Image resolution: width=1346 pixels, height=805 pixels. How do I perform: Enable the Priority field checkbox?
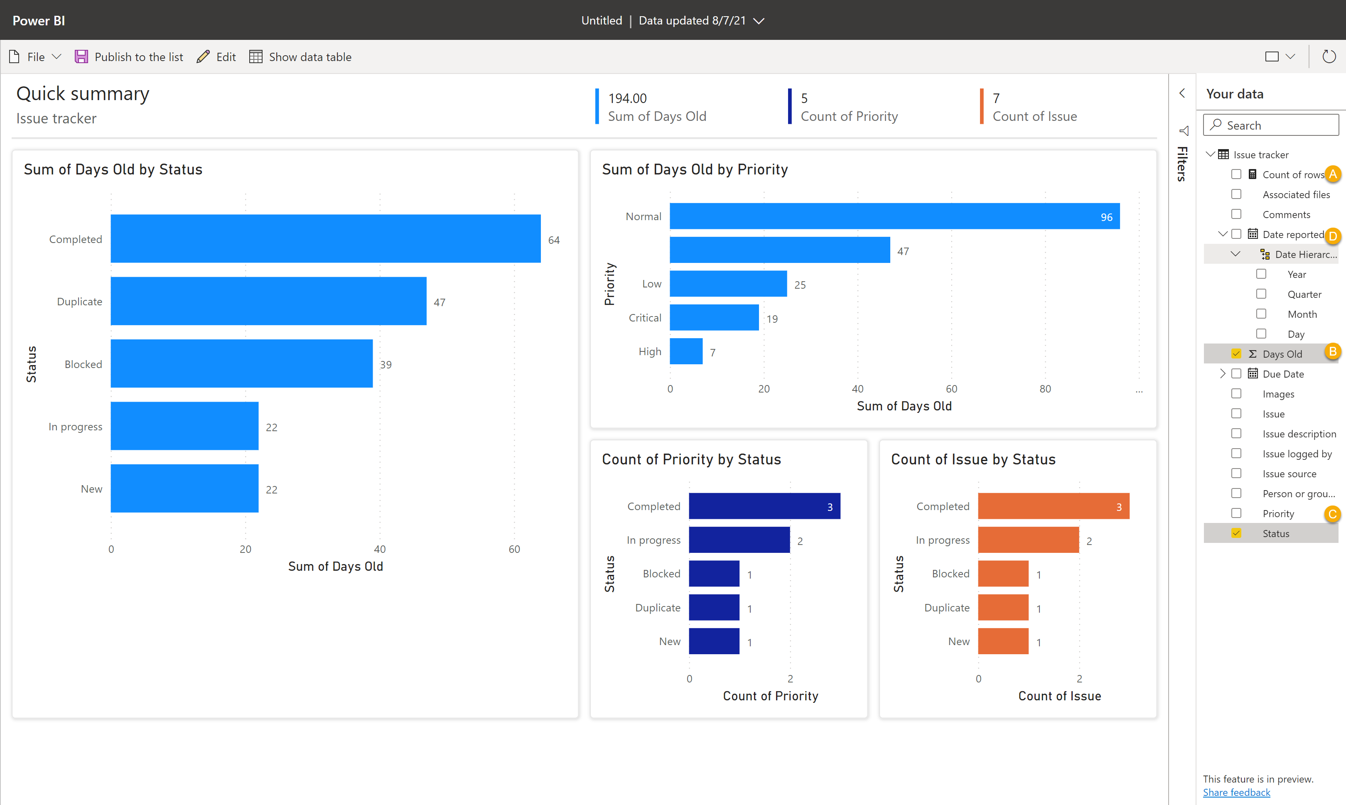(1236, 513)
